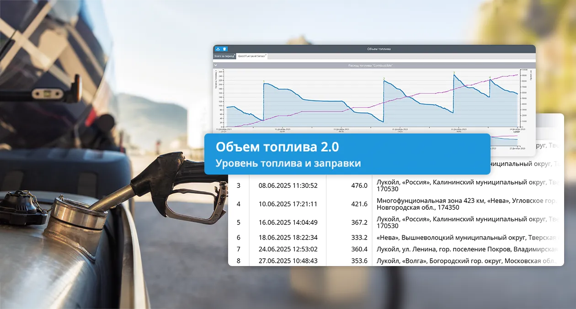Click the 'Уровень топлива и заправки' subtitle
576x309 pixels.
[x=288, y=163]
